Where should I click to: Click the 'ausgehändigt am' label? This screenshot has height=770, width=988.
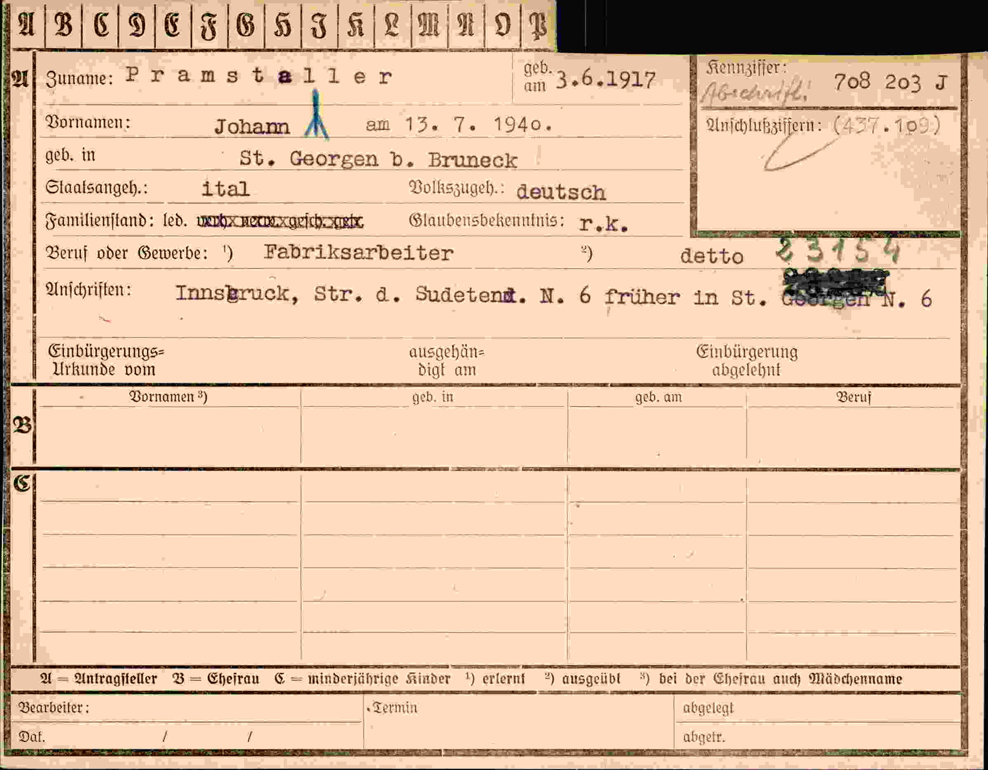tap(447, 361)
